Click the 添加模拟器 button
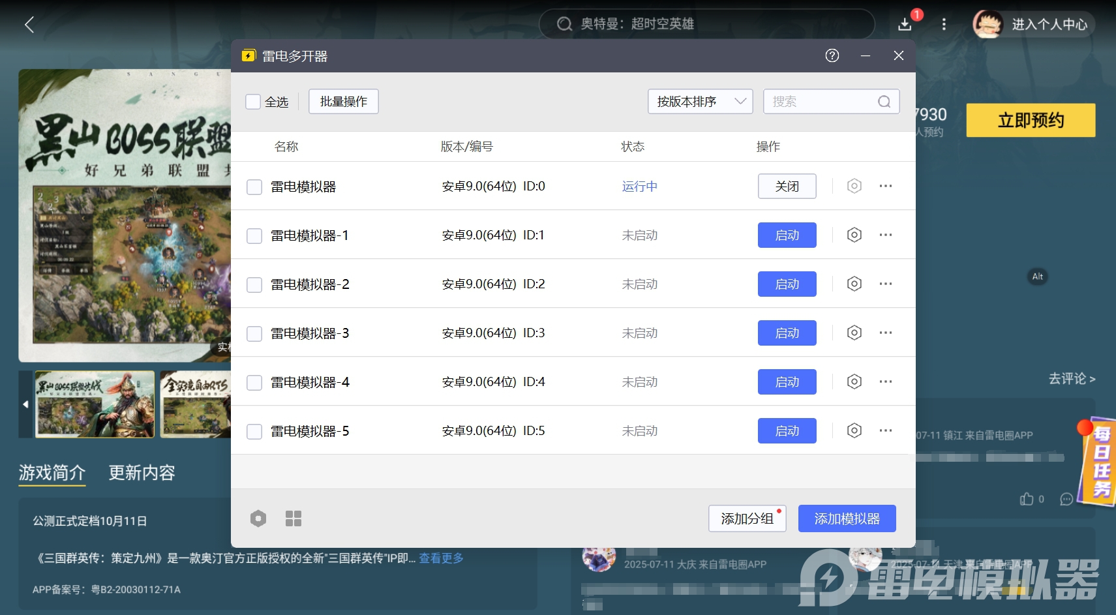 click(x=846, y=518)
